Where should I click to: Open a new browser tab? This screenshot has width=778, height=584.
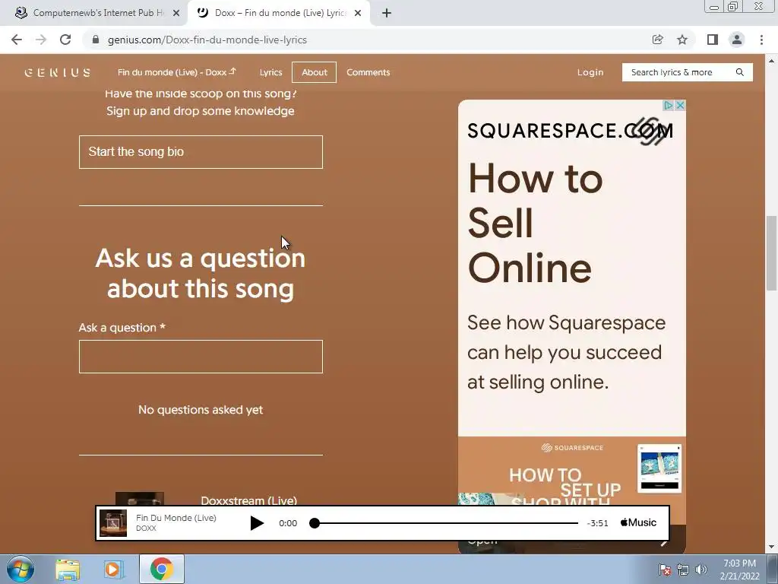pyautogui.click(x=387, y=13)
